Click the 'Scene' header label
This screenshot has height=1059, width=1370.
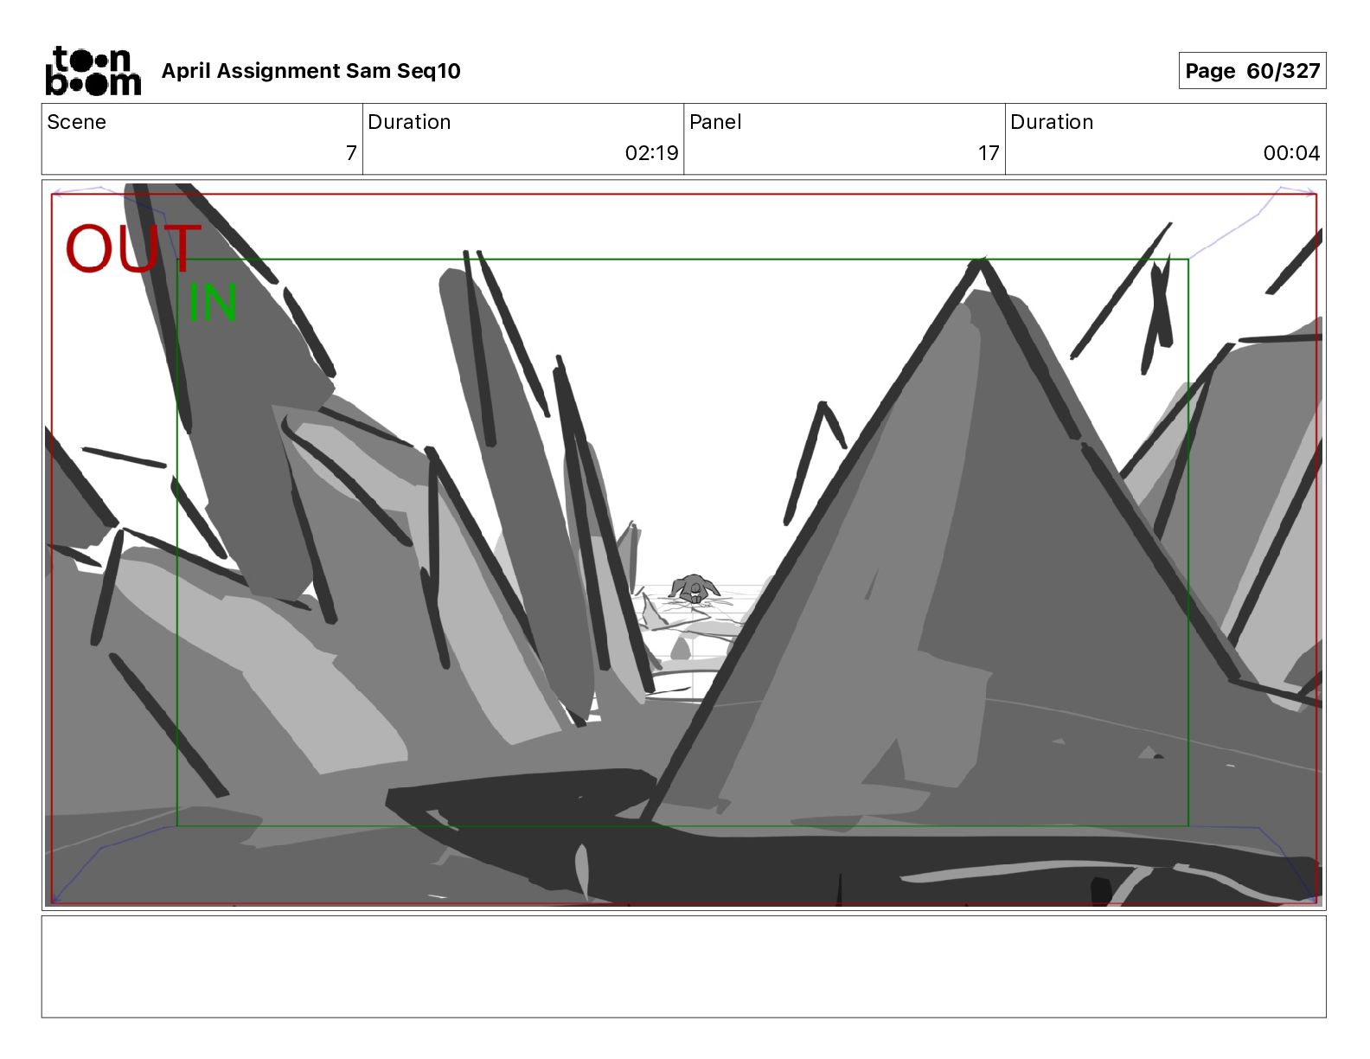coord(76,122)
